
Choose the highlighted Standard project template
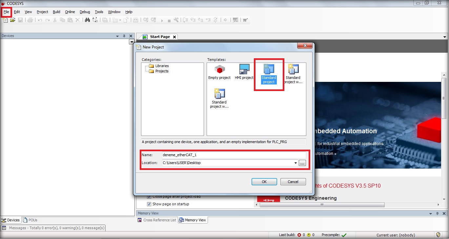[269, 74]
